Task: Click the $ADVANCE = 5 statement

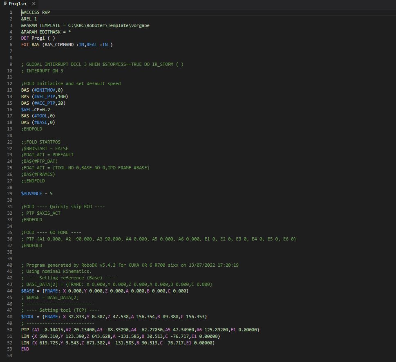Action: (x=37, y=193)
